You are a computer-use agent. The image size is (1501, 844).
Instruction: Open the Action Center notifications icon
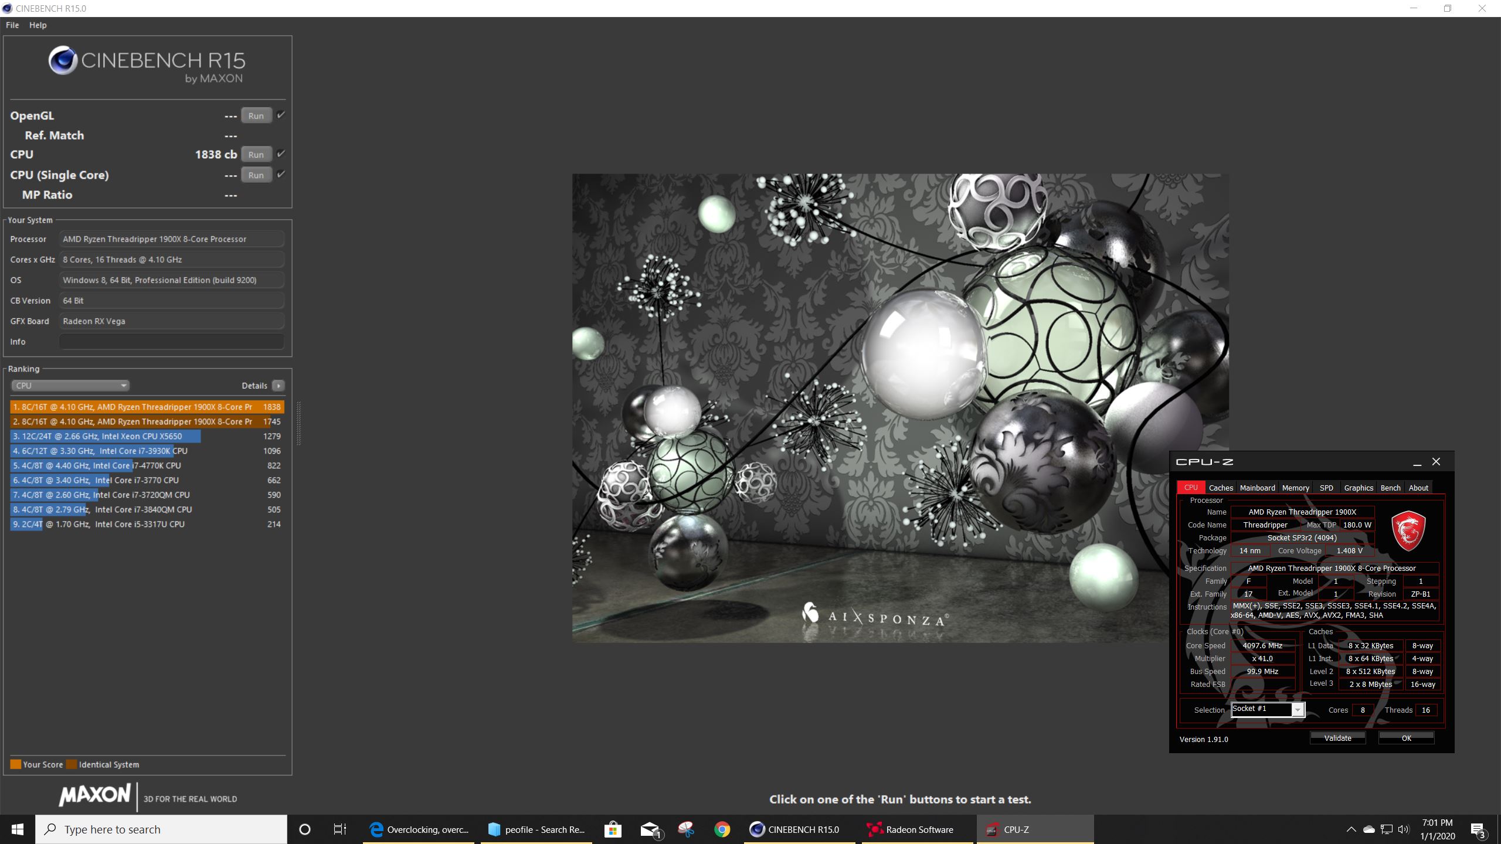[x=1478, y=829]
